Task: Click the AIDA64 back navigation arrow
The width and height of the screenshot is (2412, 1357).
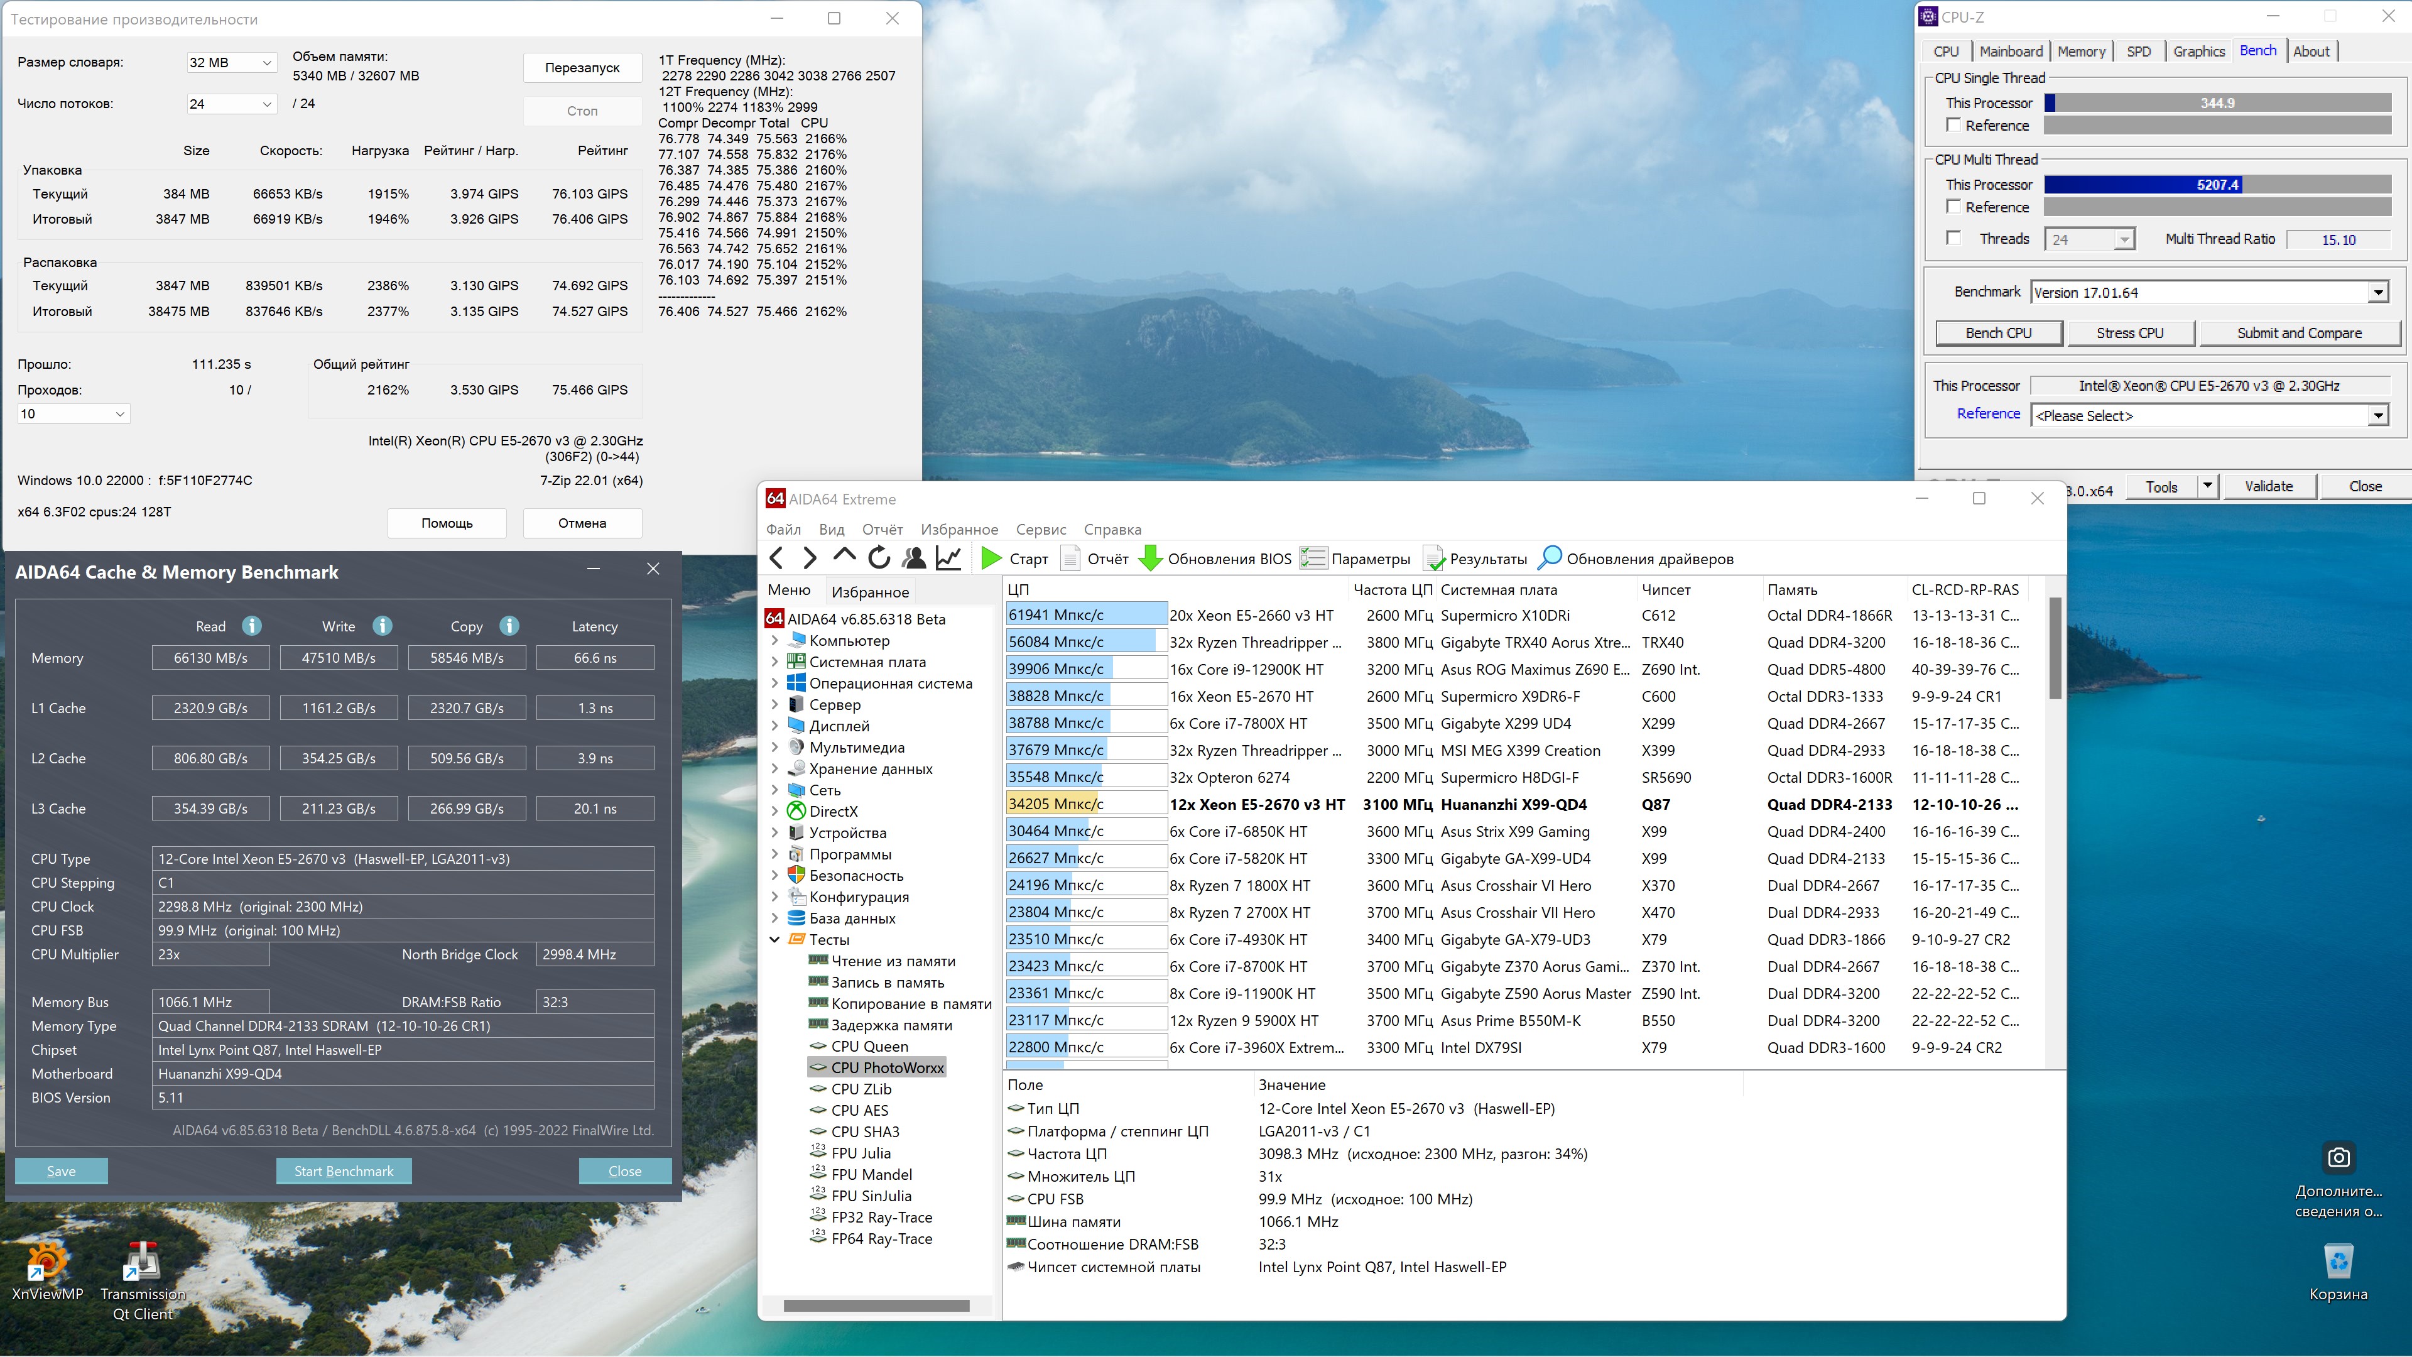Action: click(776, 559)
